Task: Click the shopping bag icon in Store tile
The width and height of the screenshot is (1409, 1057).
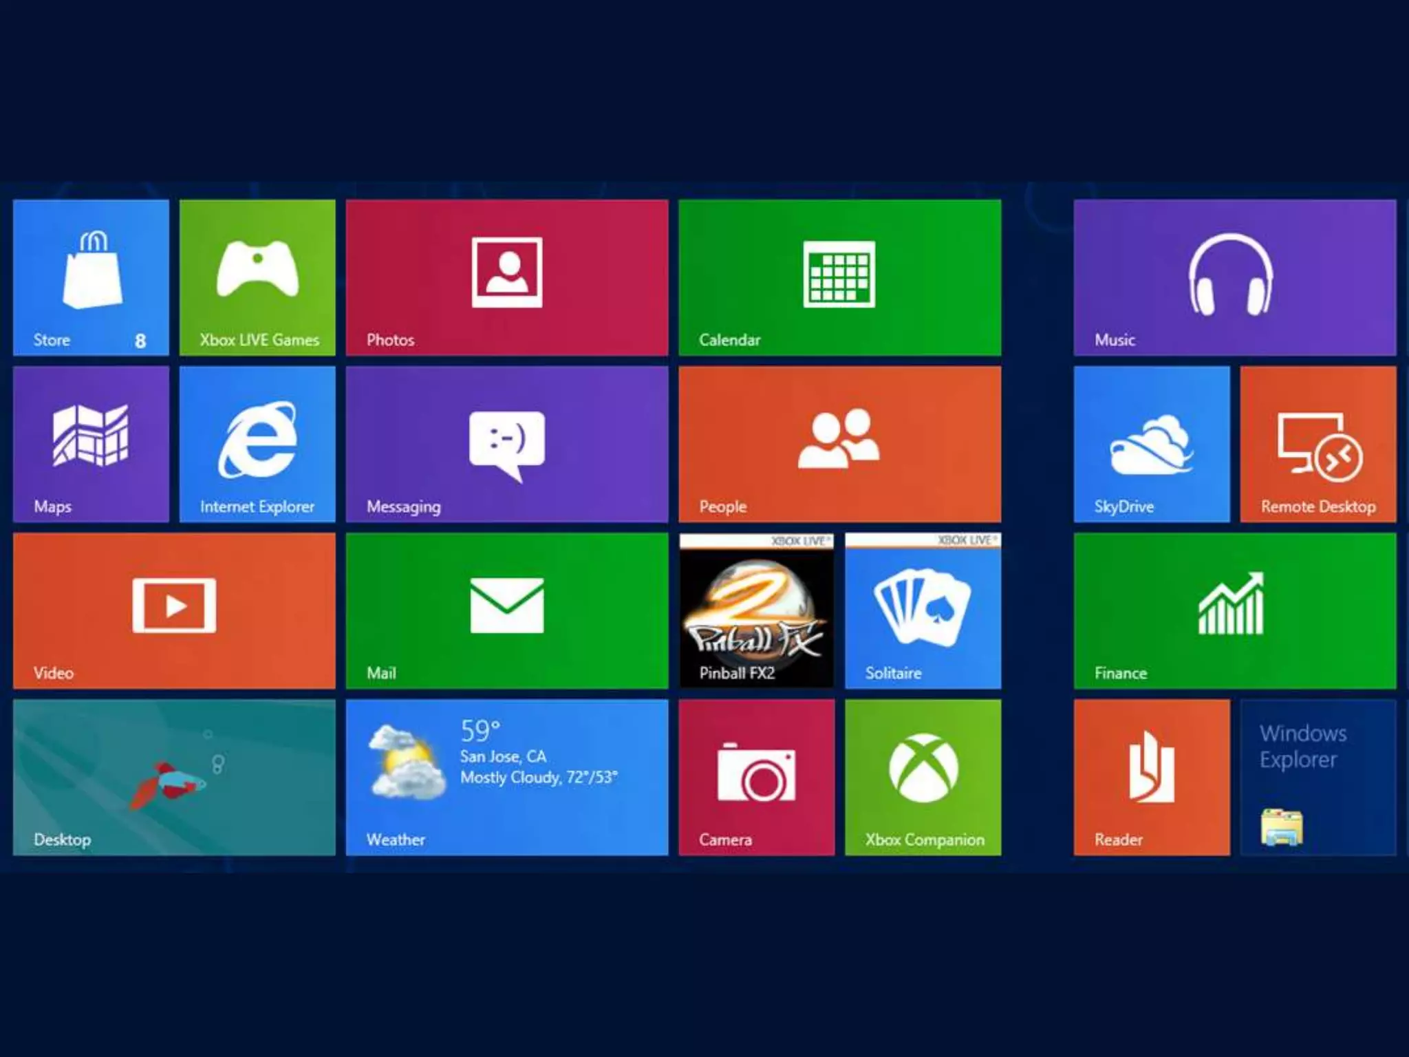Action: 92,270
